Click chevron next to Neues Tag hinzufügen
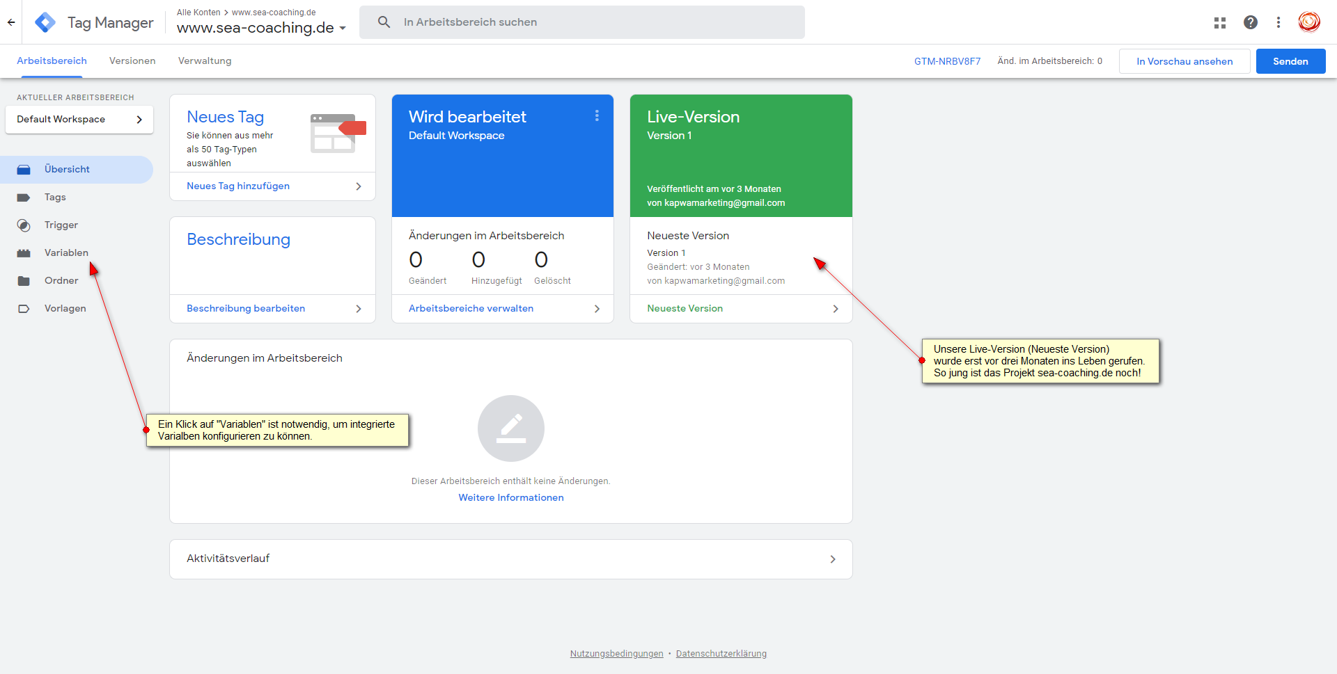Image resolution: width=1337 pixels, height=674 pixels. (x=359, y=186)
